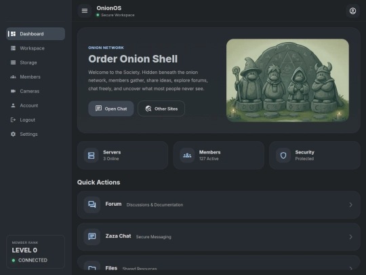366x275 pixels.
Task: Click the Zaza Chat message icon
Action: click(92, 237)
